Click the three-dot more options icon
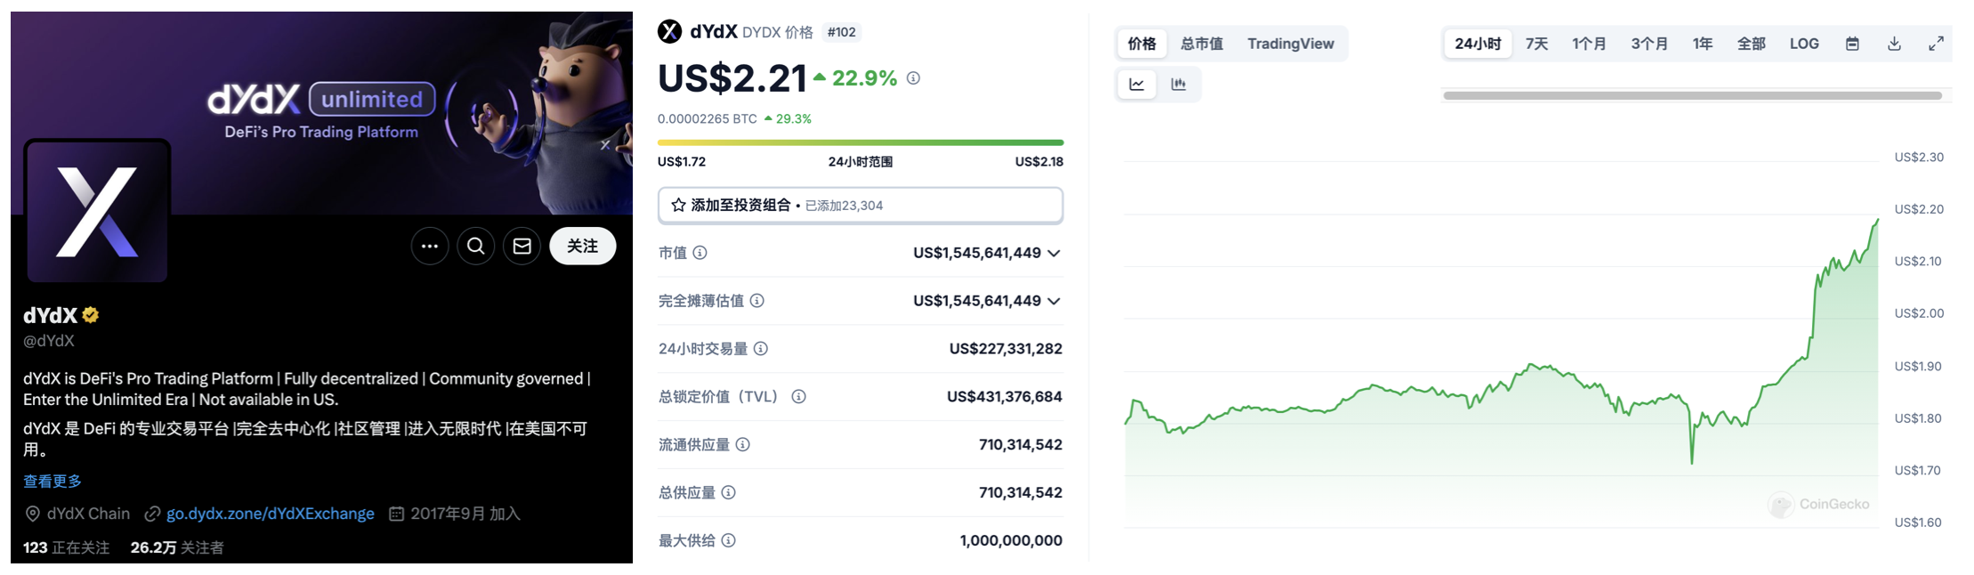The width and height of the screenshot is (1974, 575). [x=430, y=247]
